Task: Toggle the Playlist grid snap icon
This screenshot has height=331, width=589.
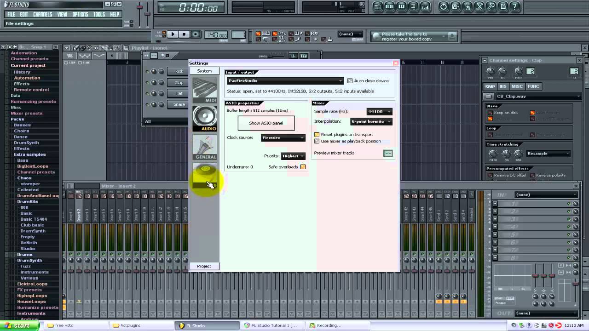Action: (126, 48)
